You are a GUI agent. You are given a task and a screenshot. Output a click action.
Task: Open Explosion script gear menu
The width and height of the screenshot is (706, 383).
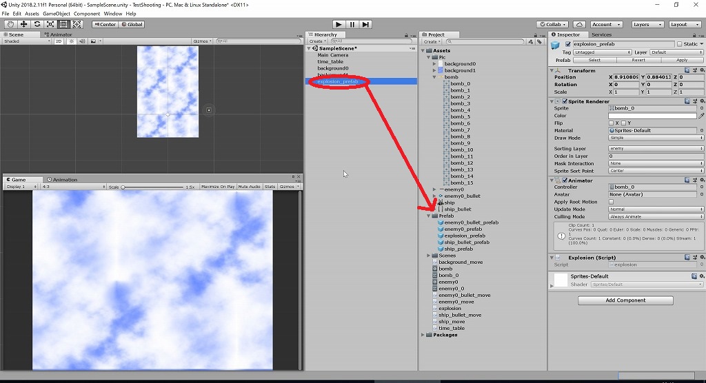[x=701, y=258]
